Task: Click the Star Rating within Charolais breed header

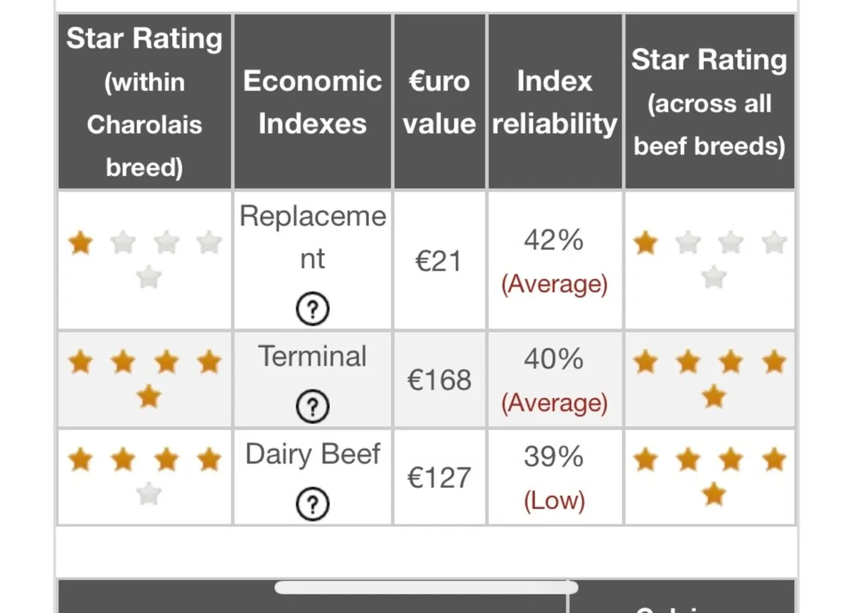Action: 145,102
